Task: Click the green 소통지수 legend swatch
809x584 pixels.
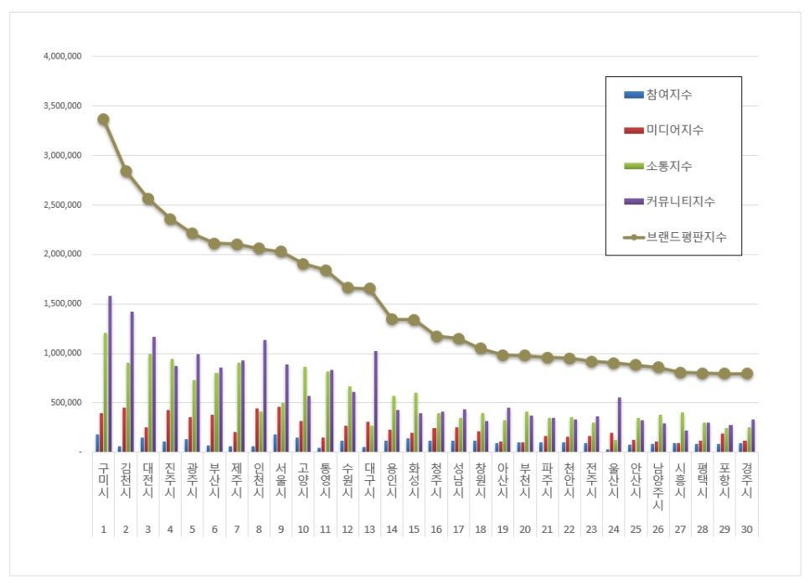Action: (633, 166)
